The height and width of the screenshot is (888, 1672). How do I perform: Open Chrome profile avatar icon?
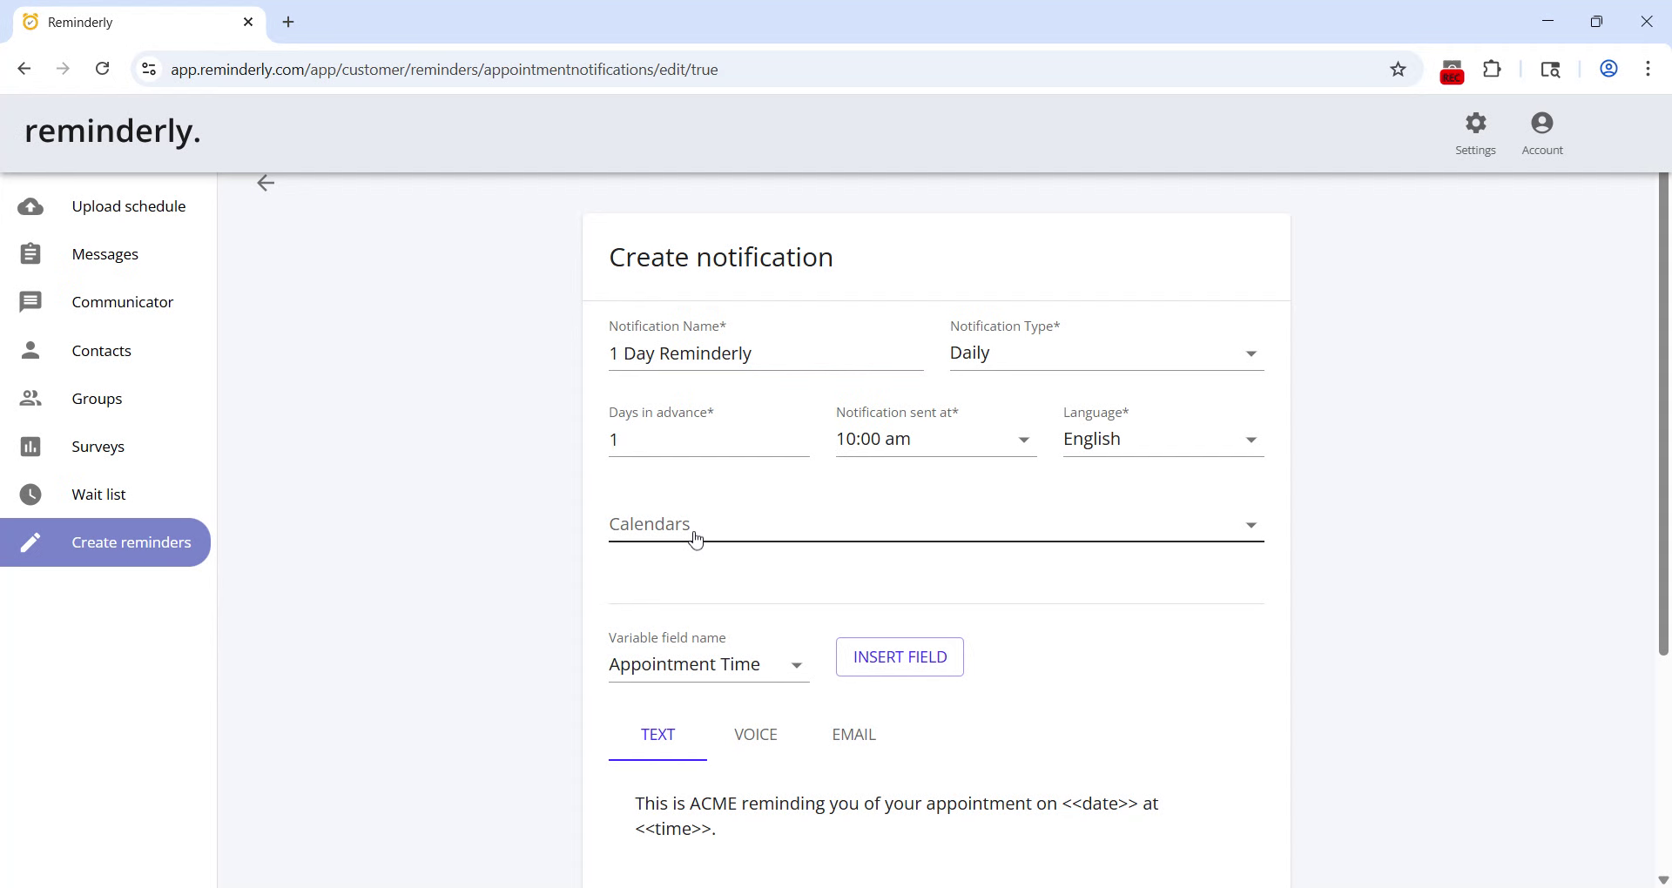point(1608,69)
